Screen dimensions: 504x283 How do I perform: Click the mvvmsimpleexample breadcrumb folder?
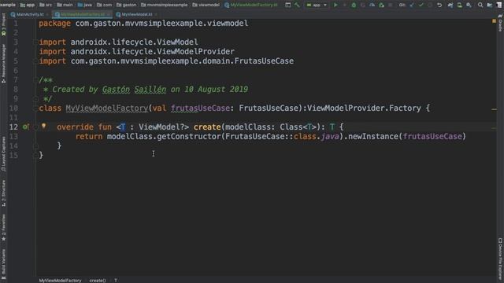click(x=165, y=5)
